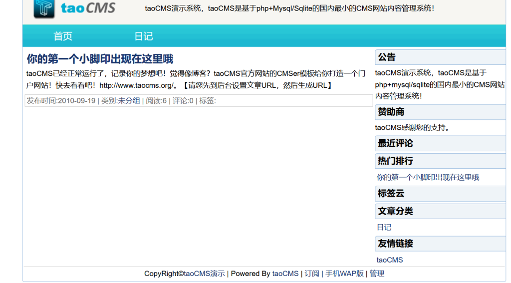
Task: Click the taoCMS wordmark in the header
Action: [x=88, y=8]
